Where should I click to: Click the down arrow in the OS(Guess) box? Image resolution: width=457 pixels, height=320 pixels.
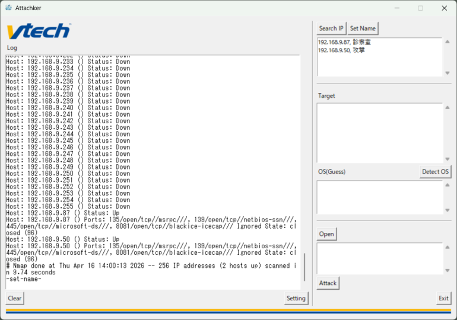click(x=447, y=210)
